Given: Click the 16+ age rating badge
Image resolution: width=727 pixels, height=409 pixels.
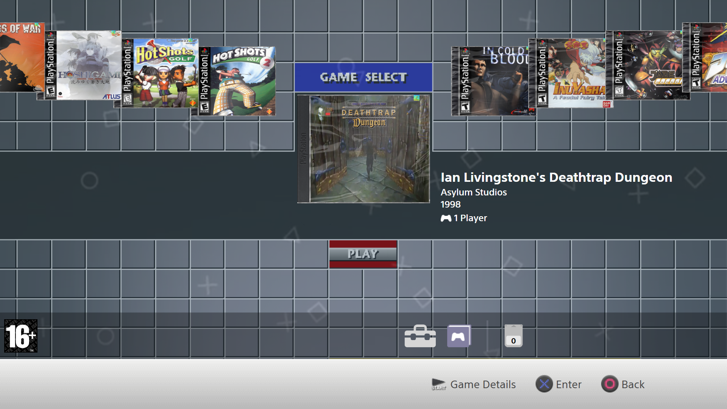Looking at the screenshot, I should 21,336.
